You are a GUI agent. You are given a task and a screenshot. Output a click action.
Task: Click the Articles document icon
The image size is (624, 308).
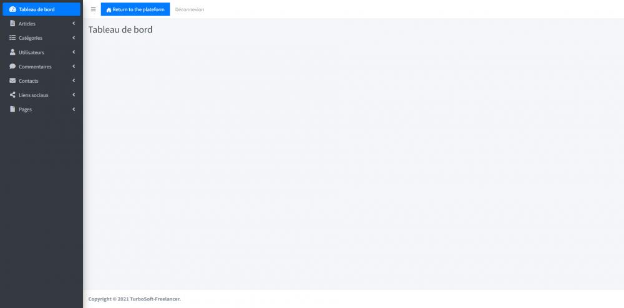coord(12,24)
